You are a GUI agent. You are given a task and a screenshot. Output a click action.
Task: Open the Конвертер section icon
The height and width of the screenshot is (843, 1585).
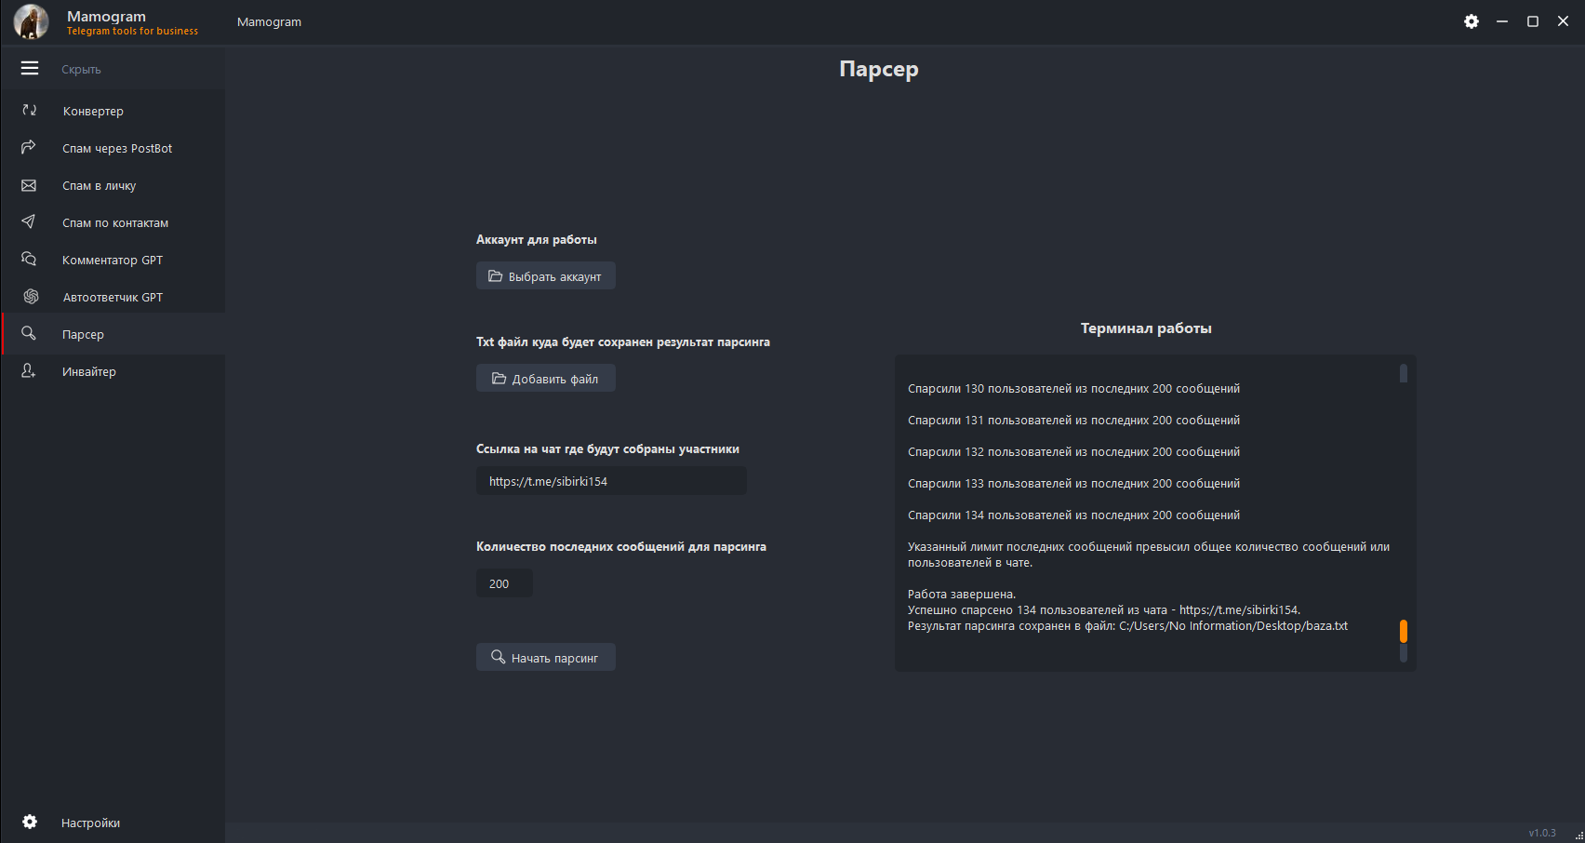click(30, 111)
